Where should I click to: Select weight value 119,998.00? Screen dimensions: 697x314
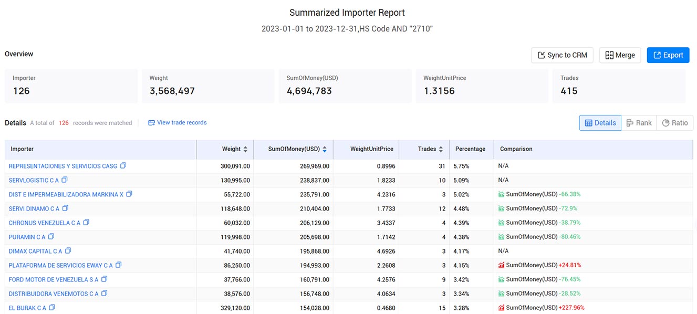tap(235, 237)
